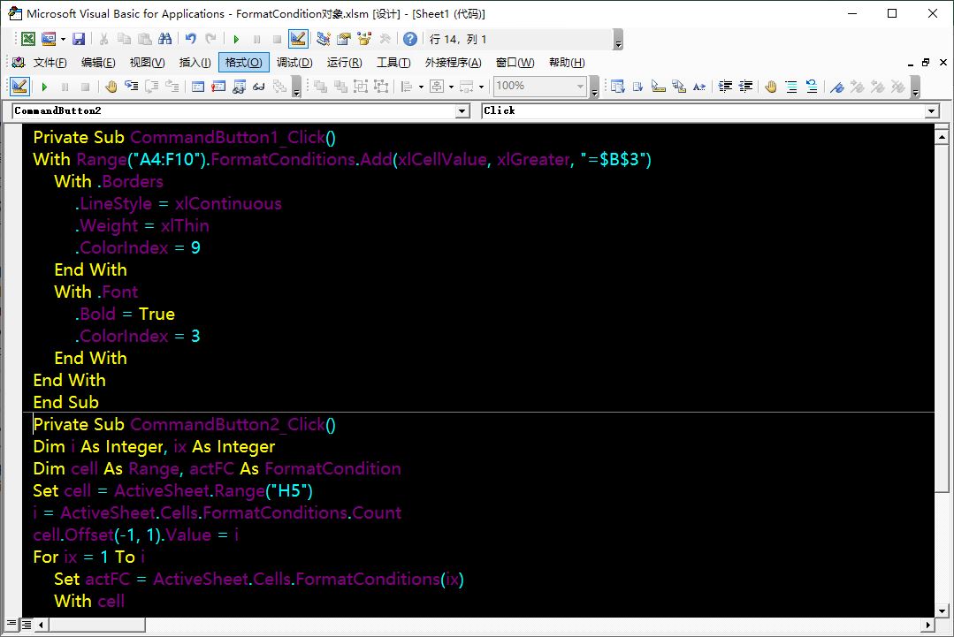This screenshot has height=637, width=954.
Task: Click the Complete Word icon in Edit toolbar
Action: [699, 87]
